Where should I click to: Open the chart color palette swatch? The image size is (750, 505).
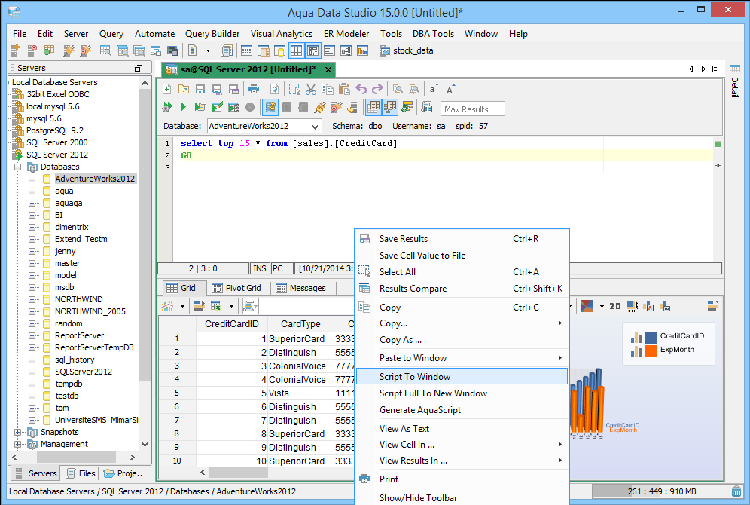(587, 306)
